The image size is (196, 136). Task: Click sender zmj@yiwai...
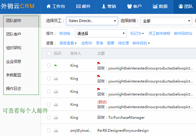tap(81, 131)
